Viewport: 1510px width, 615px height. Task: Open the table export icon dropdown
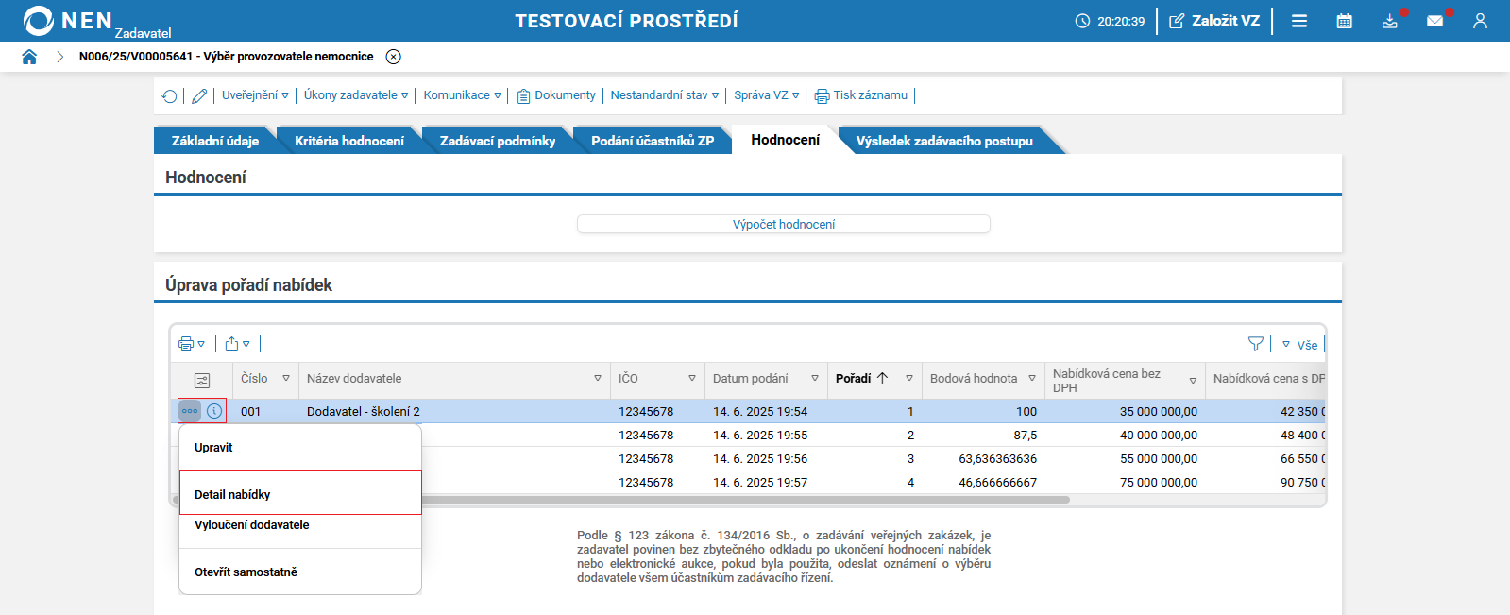tap(237, 344)
